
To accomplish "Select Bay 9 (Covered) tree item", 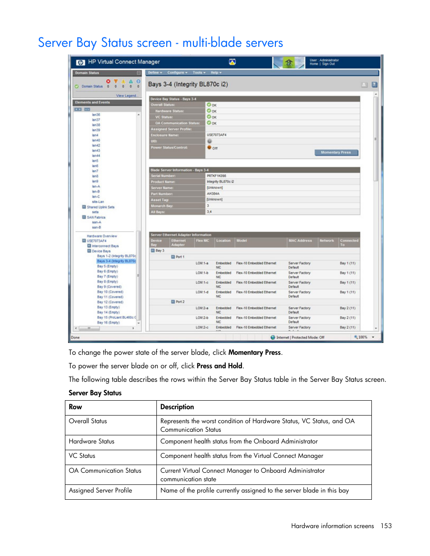I will point(109,287).
